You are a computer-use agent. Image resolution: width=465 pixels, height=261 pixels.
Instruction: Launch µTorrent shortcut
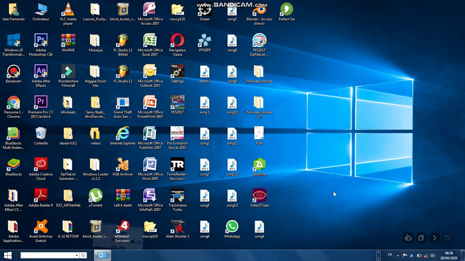(96, 198)
